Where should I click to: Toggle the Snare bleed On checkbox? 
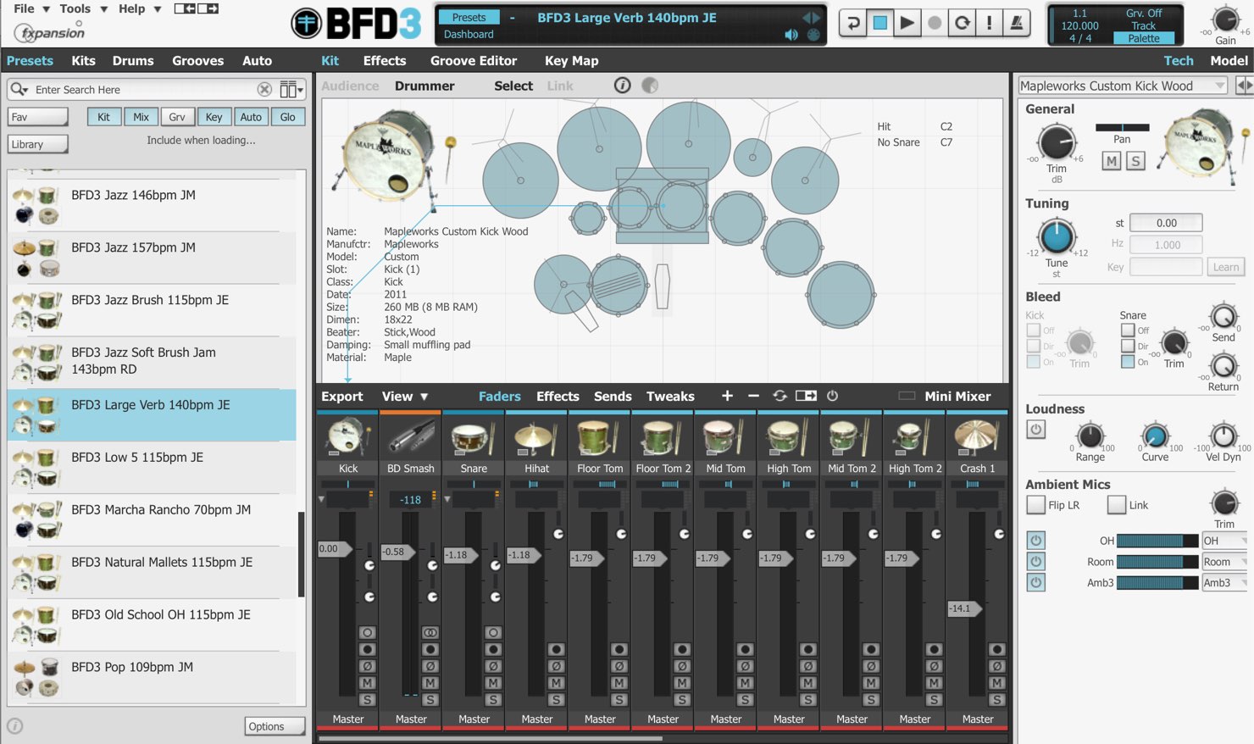click(1128, 362)
